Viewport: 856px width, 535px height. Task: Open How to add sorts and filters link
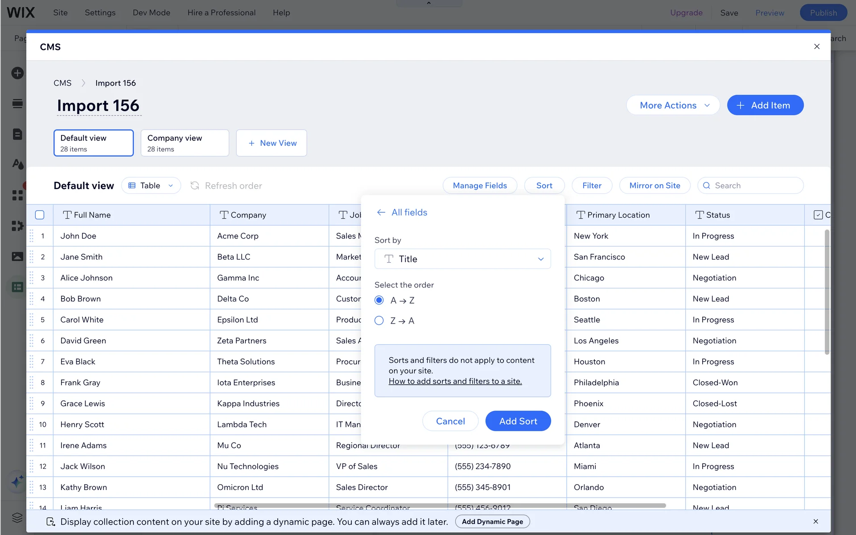pos(455,381)
